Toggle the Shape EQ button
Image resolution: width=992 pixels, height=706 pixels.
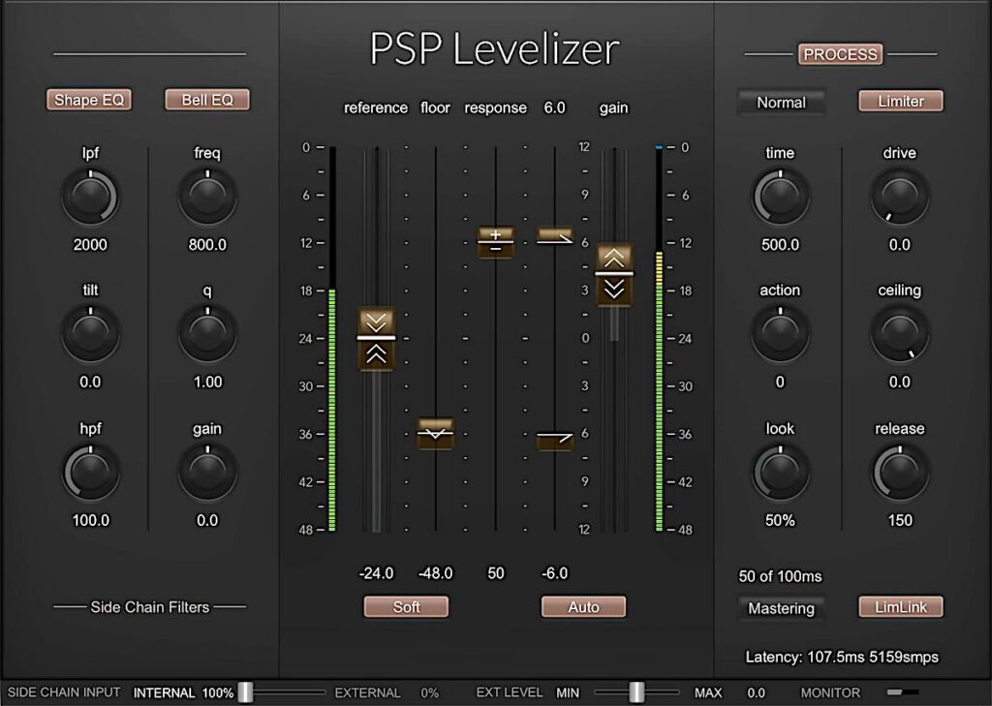click(89, 100)
